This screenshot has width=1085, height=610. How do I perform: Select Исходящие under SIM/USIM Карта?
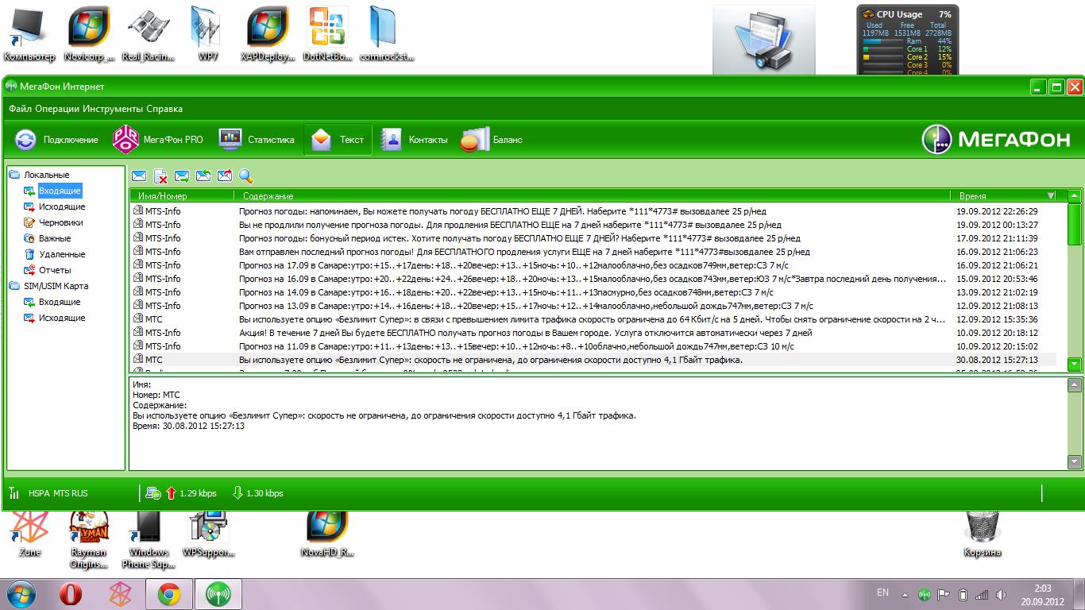pos(62,318)
